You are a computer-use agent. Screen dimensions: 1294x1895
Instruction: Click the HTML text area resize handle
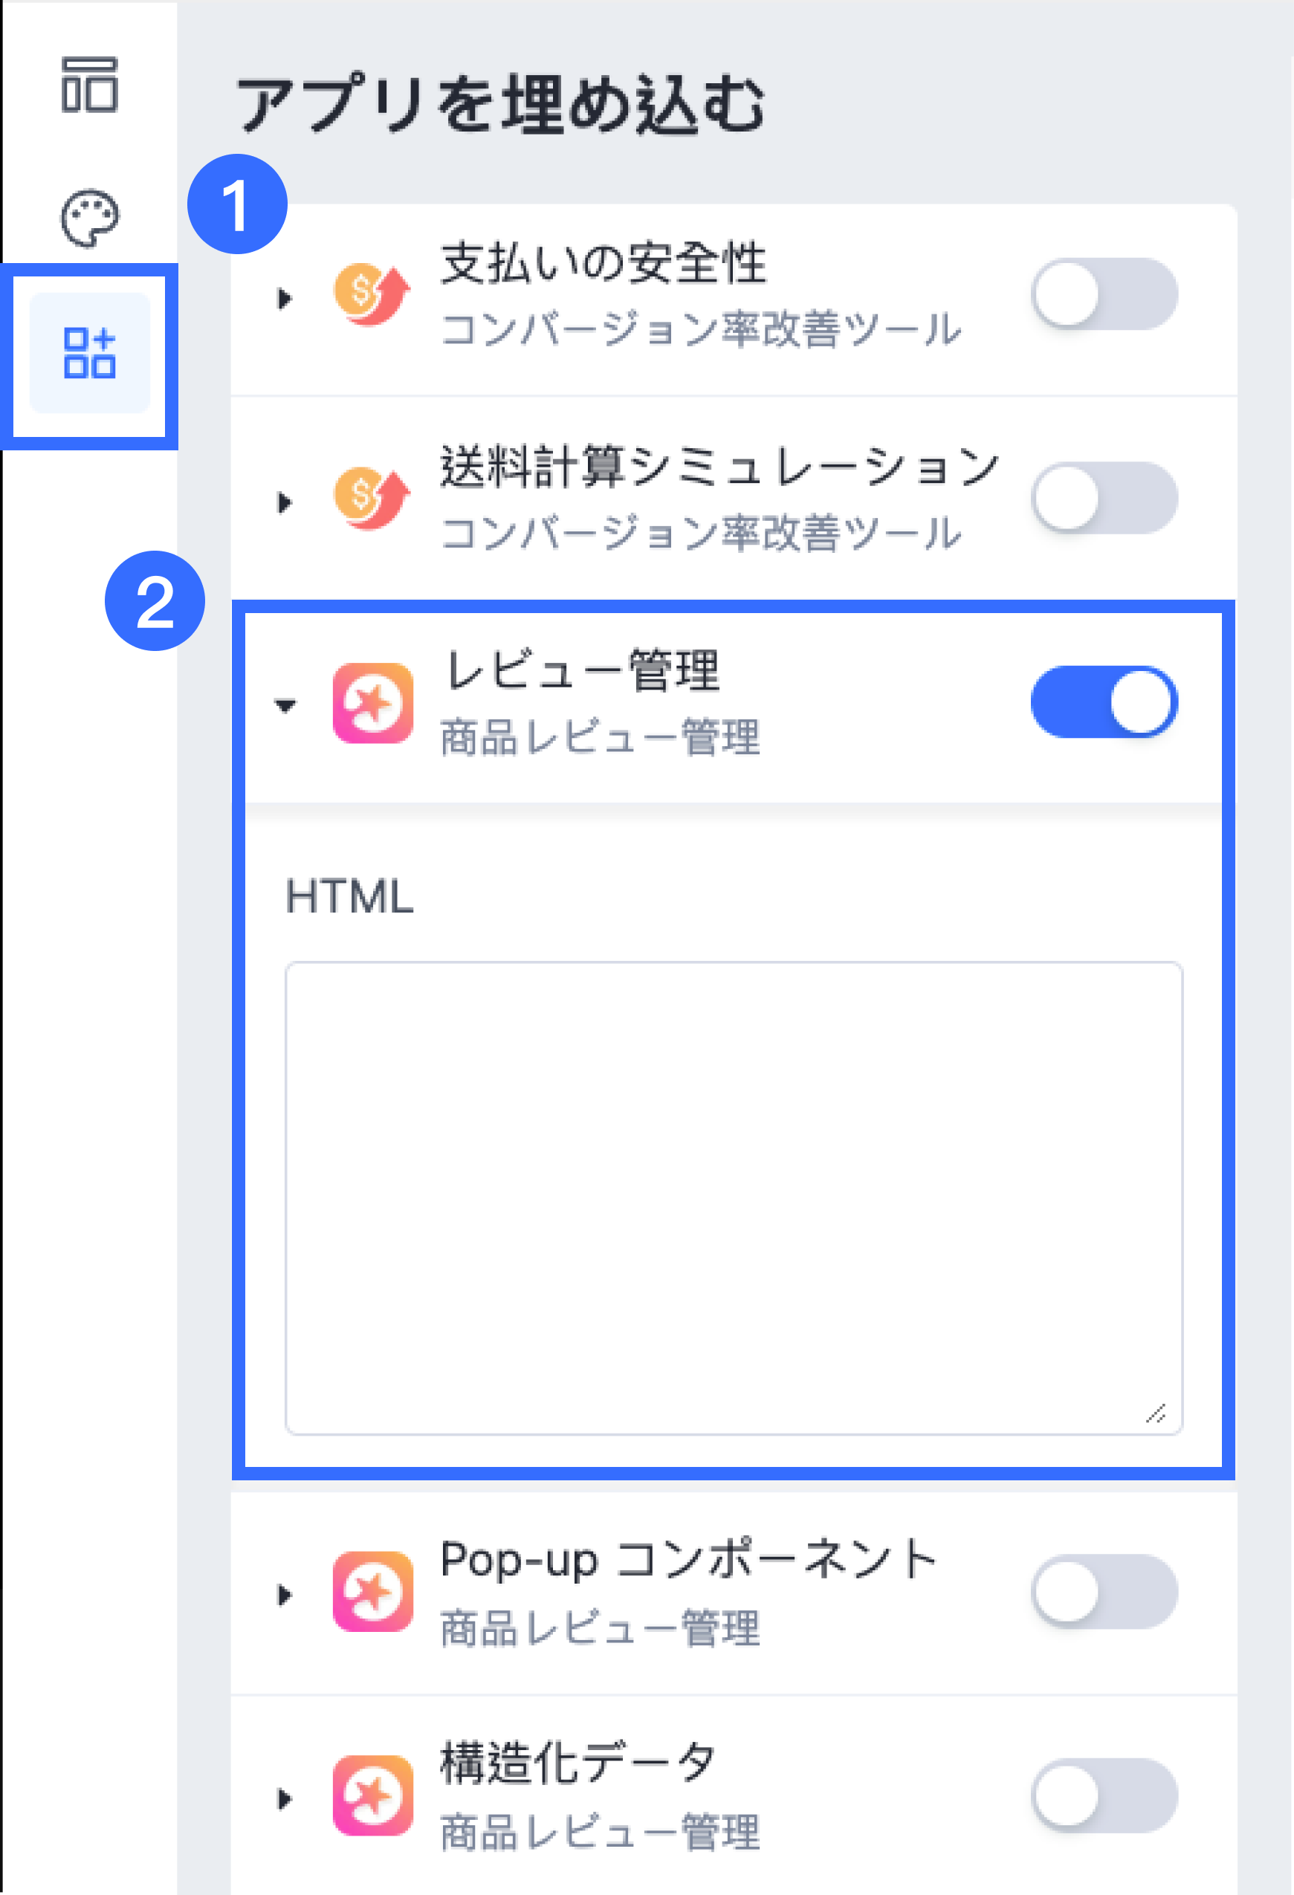[x=1156, y=1413]
